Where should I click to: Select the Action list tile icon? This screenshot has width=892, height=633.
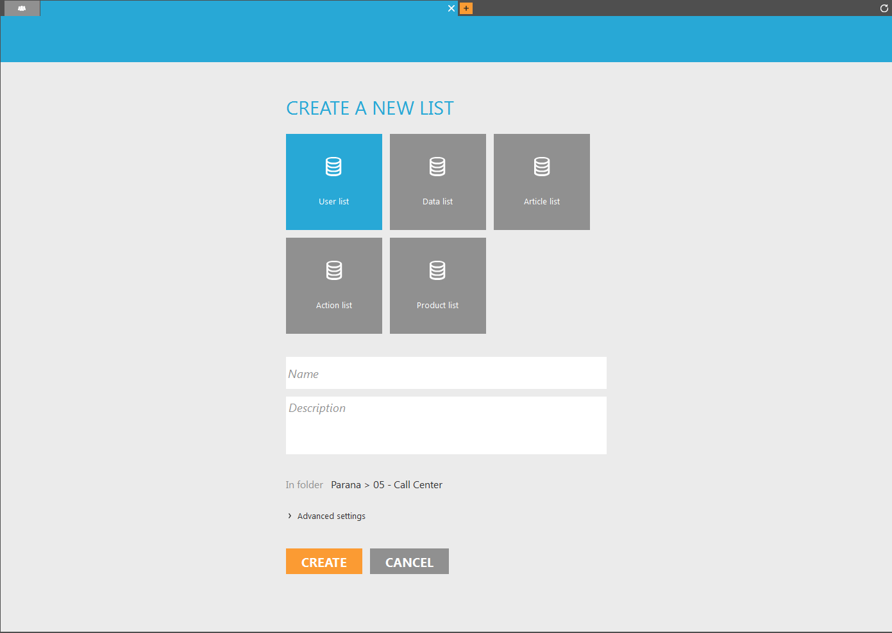click(334, 270)
